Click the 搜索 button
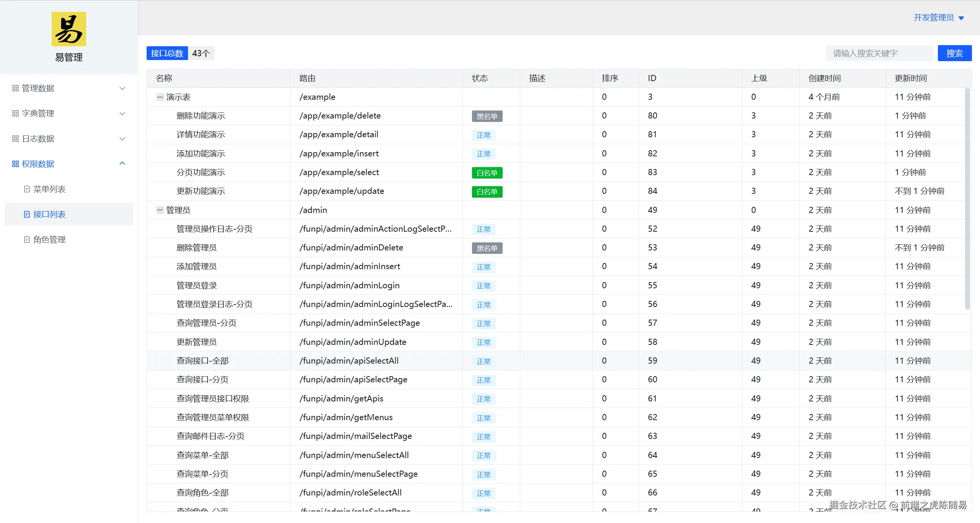 [954, 53]
